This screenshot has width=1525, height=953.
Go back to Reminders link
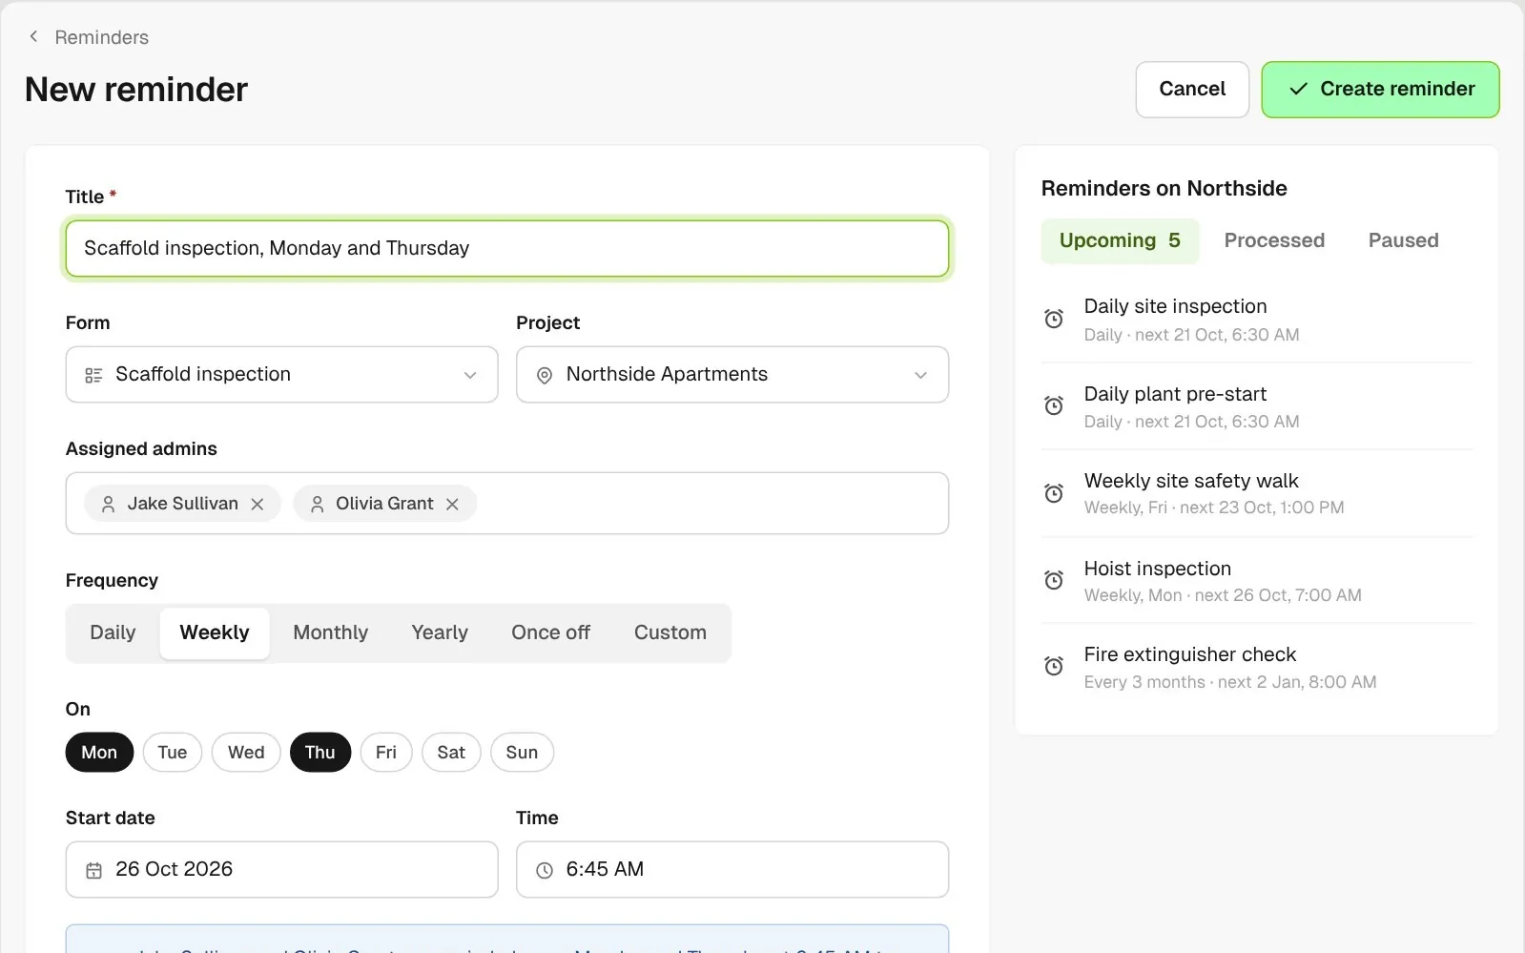101,37
